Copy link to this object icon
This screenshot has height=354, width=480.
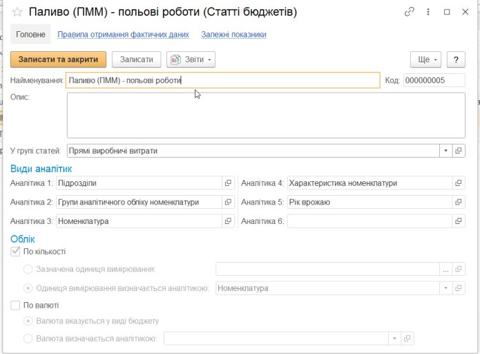pos(410,12)
